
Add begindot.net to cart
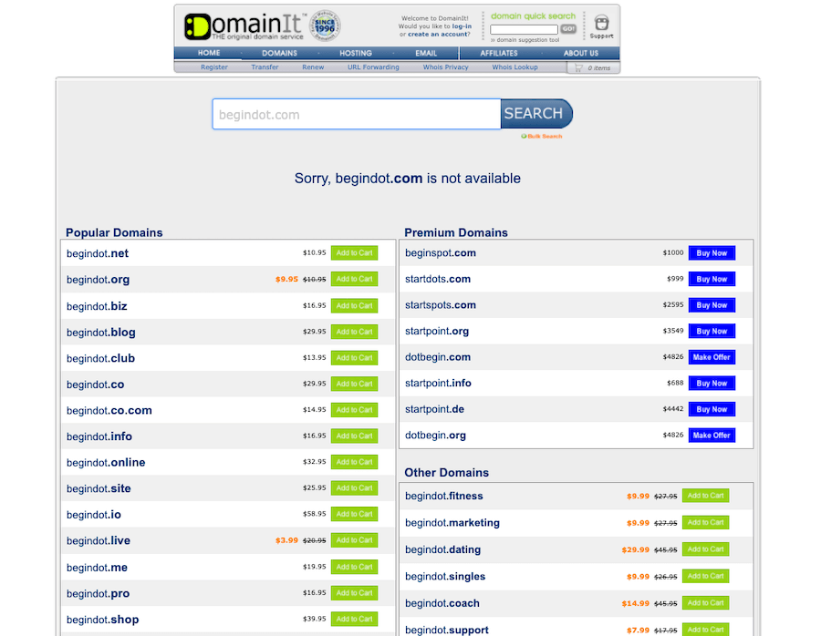pyautogui.click(x=355, y=253)
